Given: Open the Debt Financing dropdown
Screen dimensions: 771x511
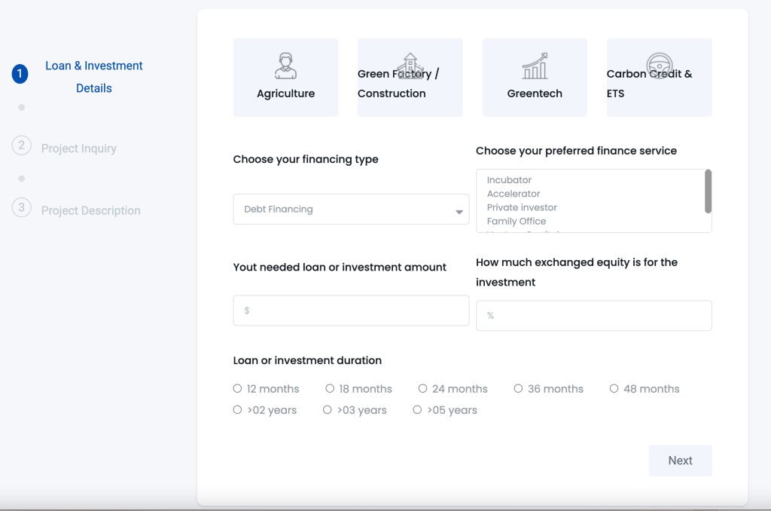Looking at the screenshot, I should click(x=351, y=210).
